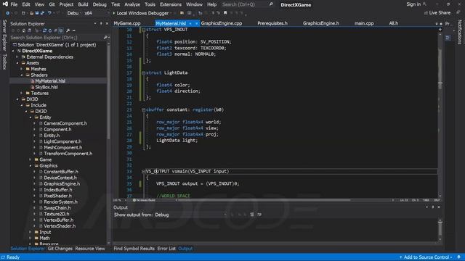Collapse the Shaders folder in tree
This screenshot has width=465, height=261.
pos(22,75)
